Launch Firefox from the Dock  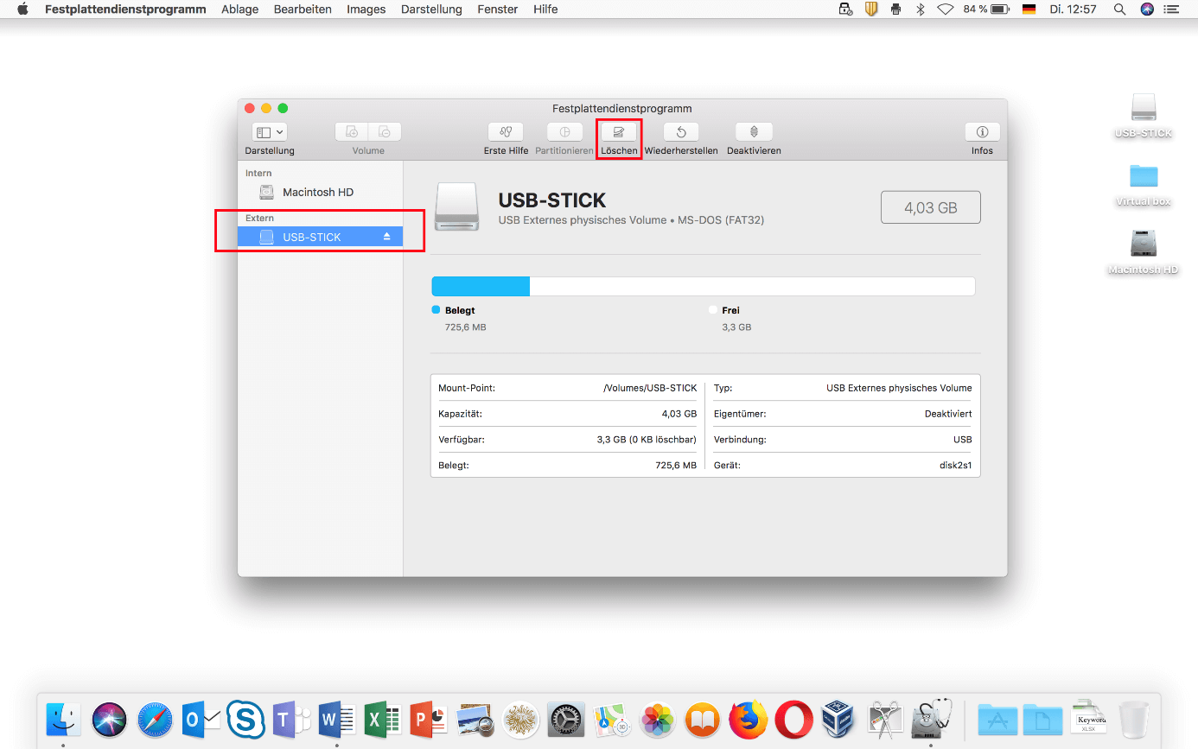(x=748, y=719)
